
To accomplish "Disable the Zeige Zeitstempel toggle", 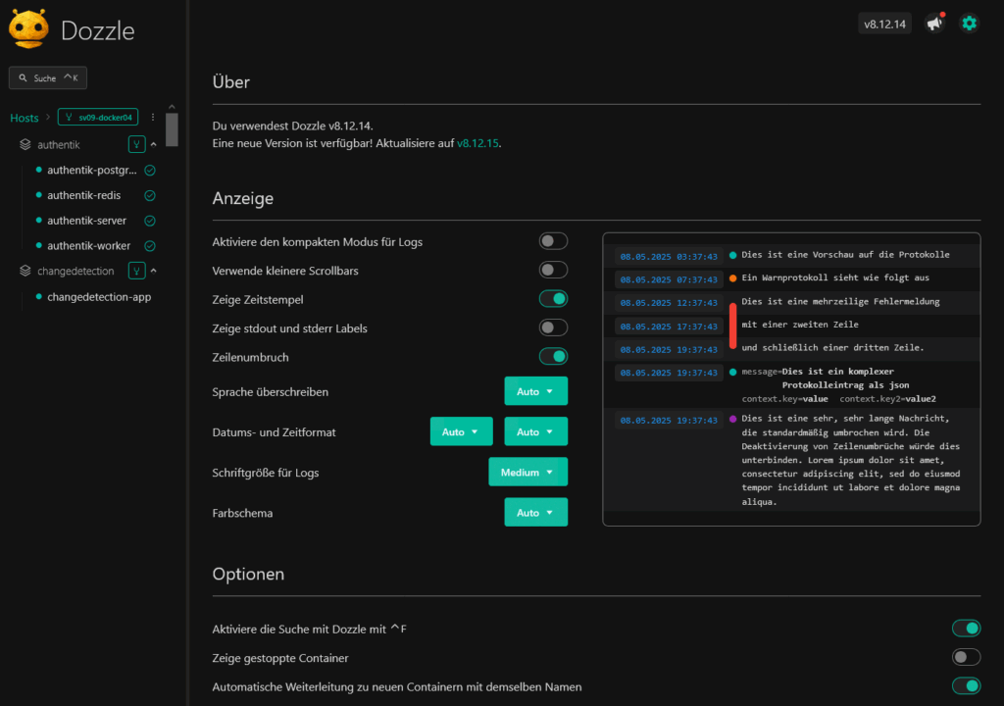I will coord(553,299).
